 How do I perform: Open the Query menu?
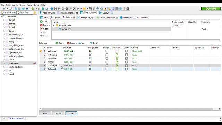tap(22, 5)
